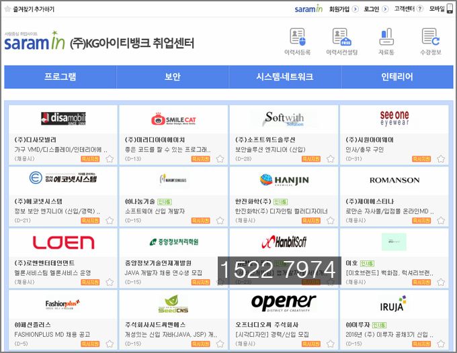Open the 자료실 archive icon
This screenshot has width=457, height=353.
(x=386, y=38)
